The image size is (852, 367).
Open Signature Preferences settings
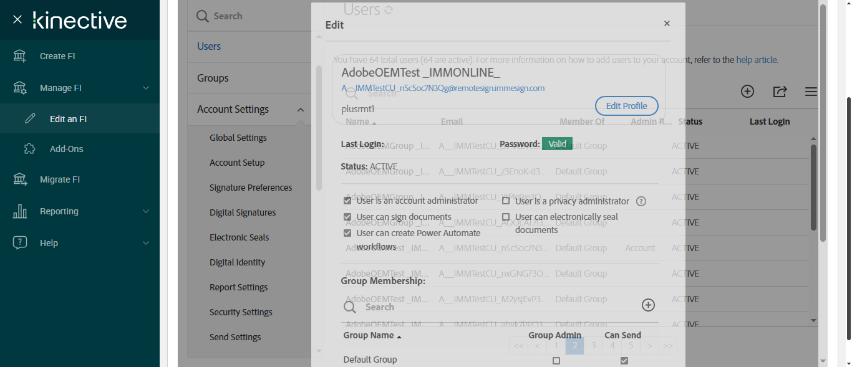tap(251, 188)
